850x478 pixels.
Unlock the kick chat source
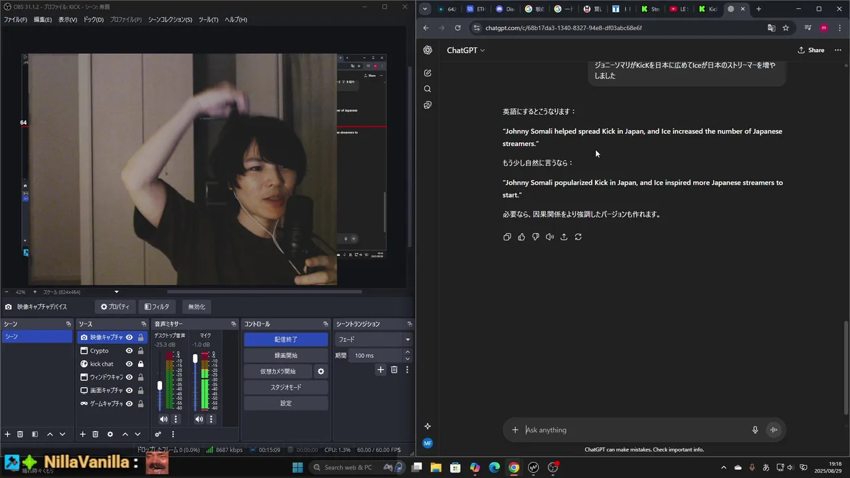pyautogui.click(x=141, y=364)
